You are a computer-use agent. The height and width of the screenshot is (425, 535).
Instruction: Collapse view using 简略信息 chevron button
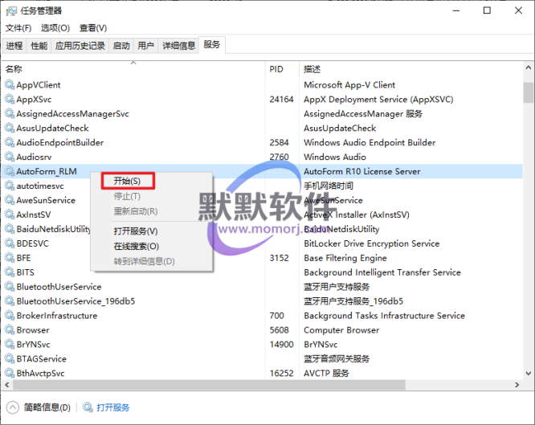[13, 407]
